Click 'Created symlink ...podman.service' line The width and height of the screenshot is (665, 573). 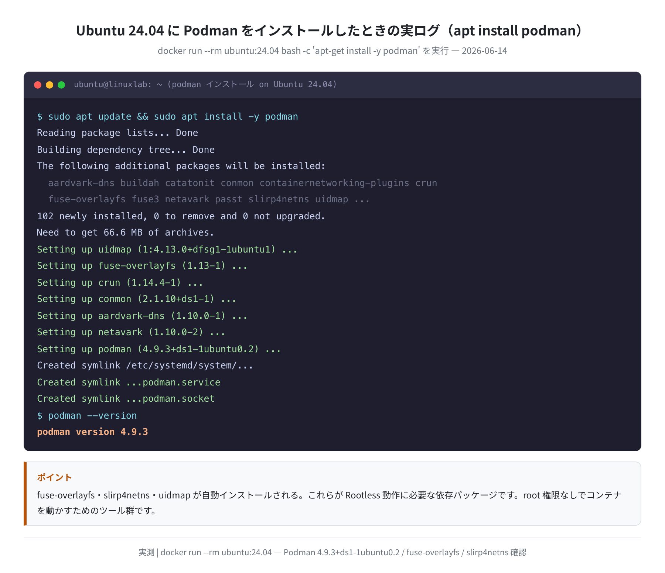pyautogui.click(x=129, y=382)
